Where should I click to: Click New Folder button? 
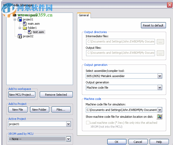pos(40,110)
